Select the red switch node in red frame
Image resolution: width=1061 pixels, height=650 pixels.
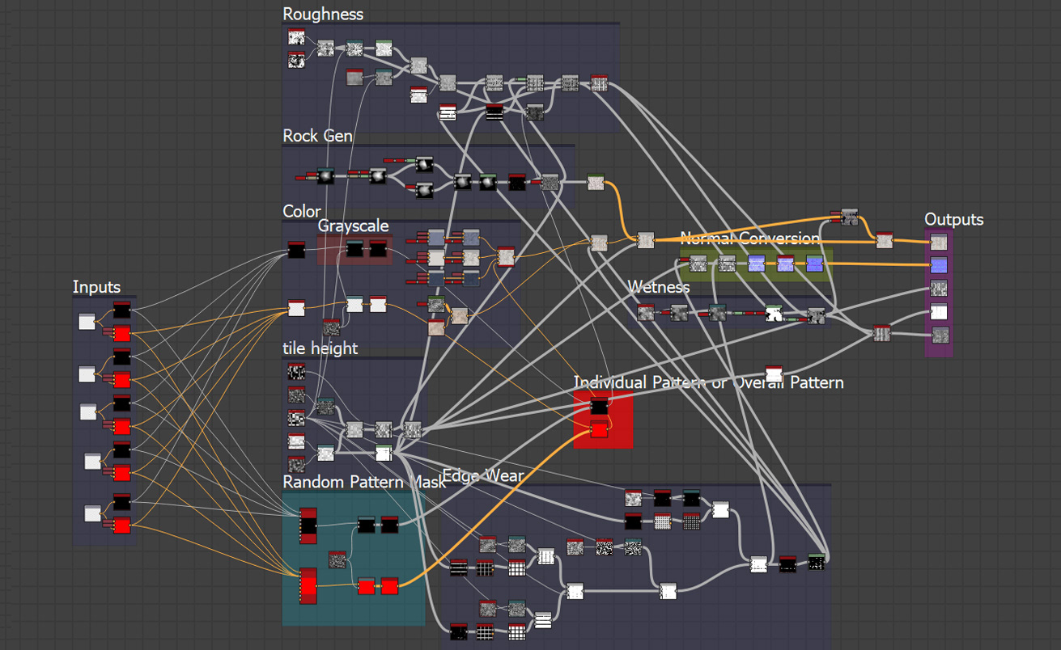click(x=598, y=429)
